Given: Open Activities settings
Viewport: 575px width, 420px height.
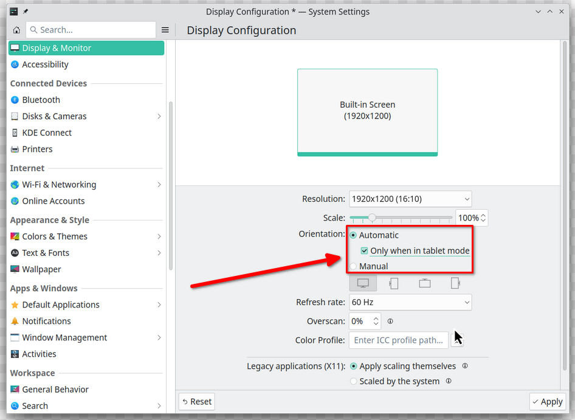Looking at the screenshot, I should coord(86,354).
